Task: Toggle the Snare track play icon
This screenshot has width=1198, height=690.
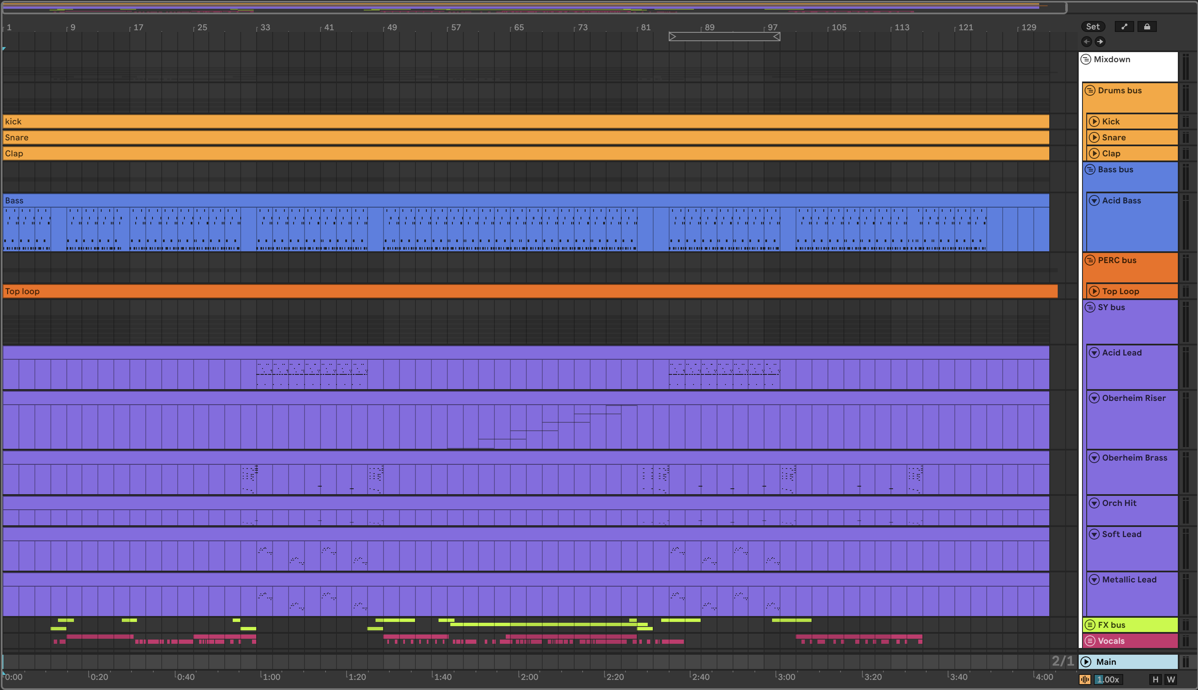Action: 1094,137
